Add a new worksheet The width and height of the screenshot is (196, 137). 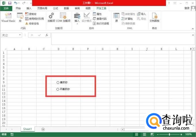point(43,129)
